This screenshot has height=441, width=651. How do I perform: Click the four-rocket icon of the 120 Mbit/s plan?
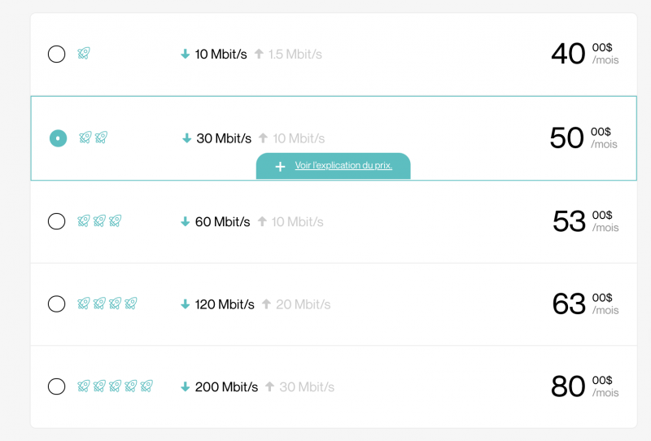(107, 303)
